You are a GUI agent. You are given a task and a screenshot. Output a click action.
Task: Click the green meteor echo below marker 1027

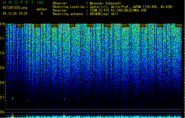point(122,98)
